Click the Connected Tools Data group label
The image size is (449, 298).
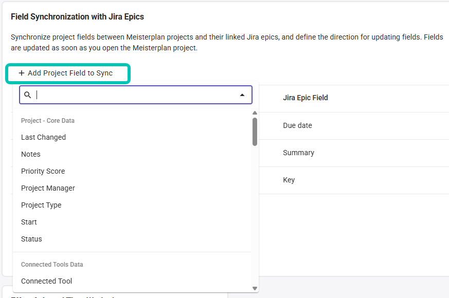tap(52, 265)
